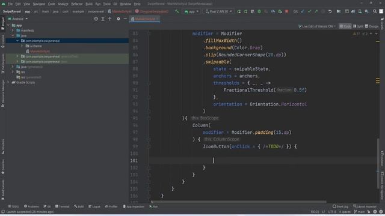Open the Navigate menu
Image resolution: width=385 pixels, height=216 pixels.
click(x=38, y=4)
